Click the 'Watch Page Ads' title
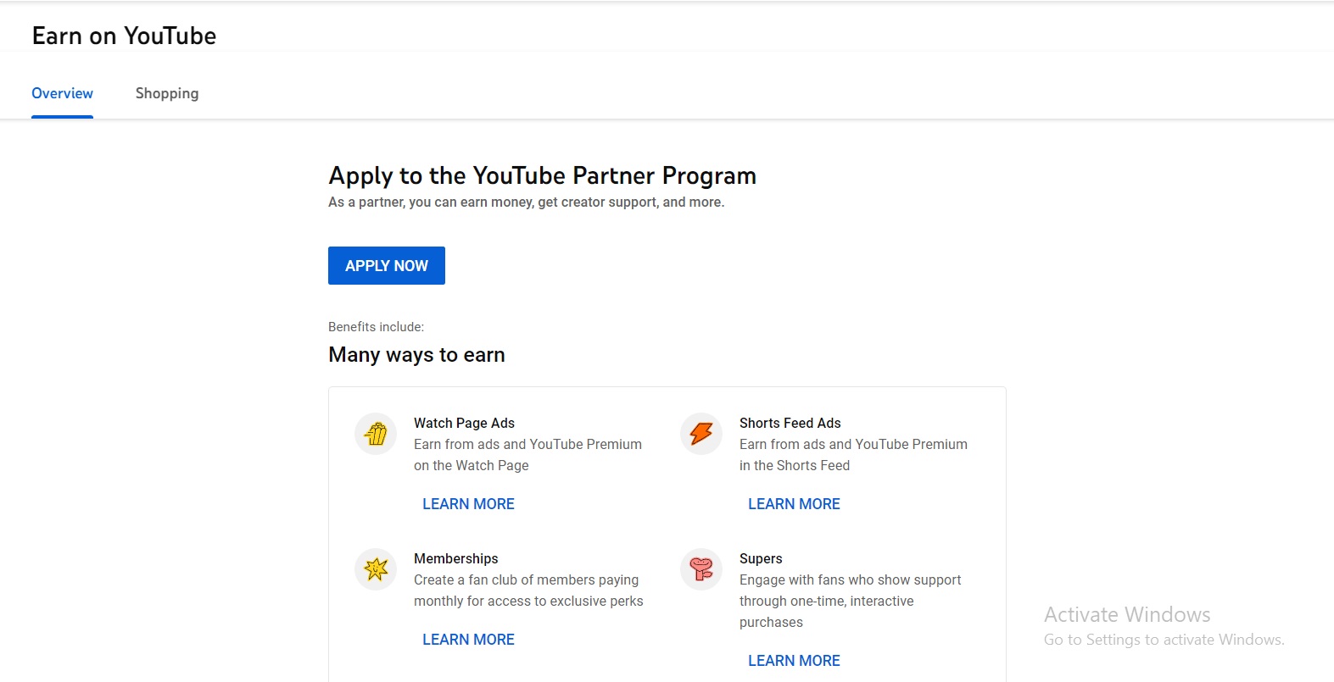Viewport: 1334px width, 682px height. click(464, 423)
